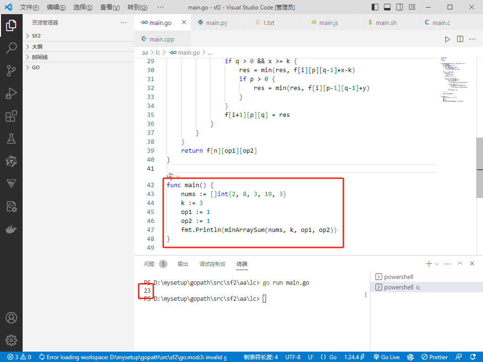Open the 转到(G) menu
This screenshot has height=362, width=483.
137,7
